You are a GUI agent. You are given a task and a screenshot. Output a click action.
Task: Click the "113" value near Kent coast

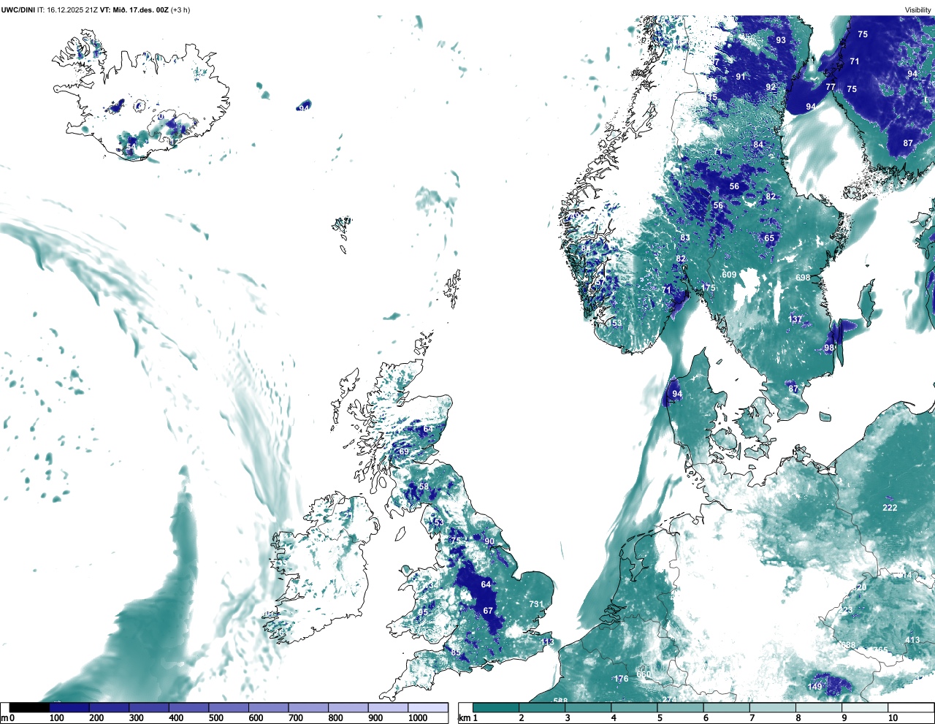coord(548,642)
